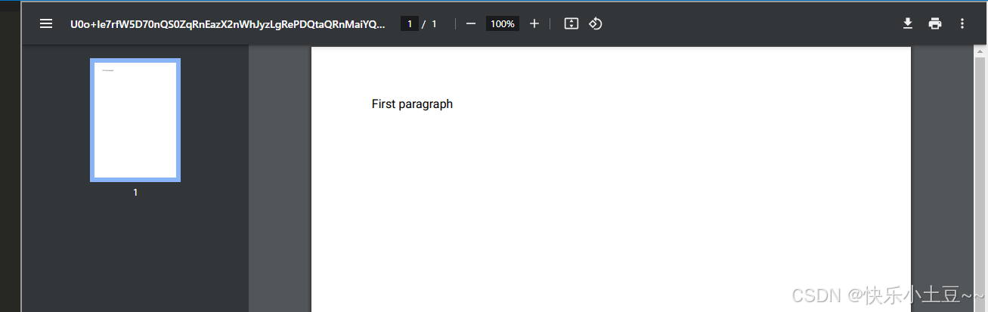This screenshot has width=988, height=312.
Task: Click the "1" label under thumbnail
Action: click(x=135, y=193)
